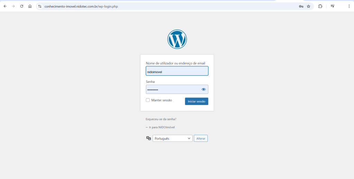Open the Chrome three-dot menu
354x179 pixels.
coord(349,6)
